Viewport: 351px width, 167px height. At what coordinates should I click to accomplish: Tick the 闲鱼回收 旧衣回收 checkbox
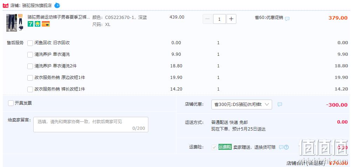click(x=30, y=43)
